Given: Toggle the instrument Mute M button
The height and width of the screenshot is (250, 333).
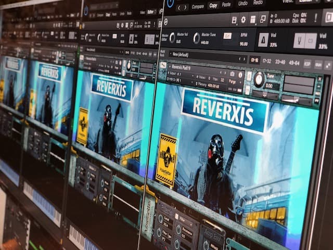Looking at the screenshot, I should tap(248, 90).
